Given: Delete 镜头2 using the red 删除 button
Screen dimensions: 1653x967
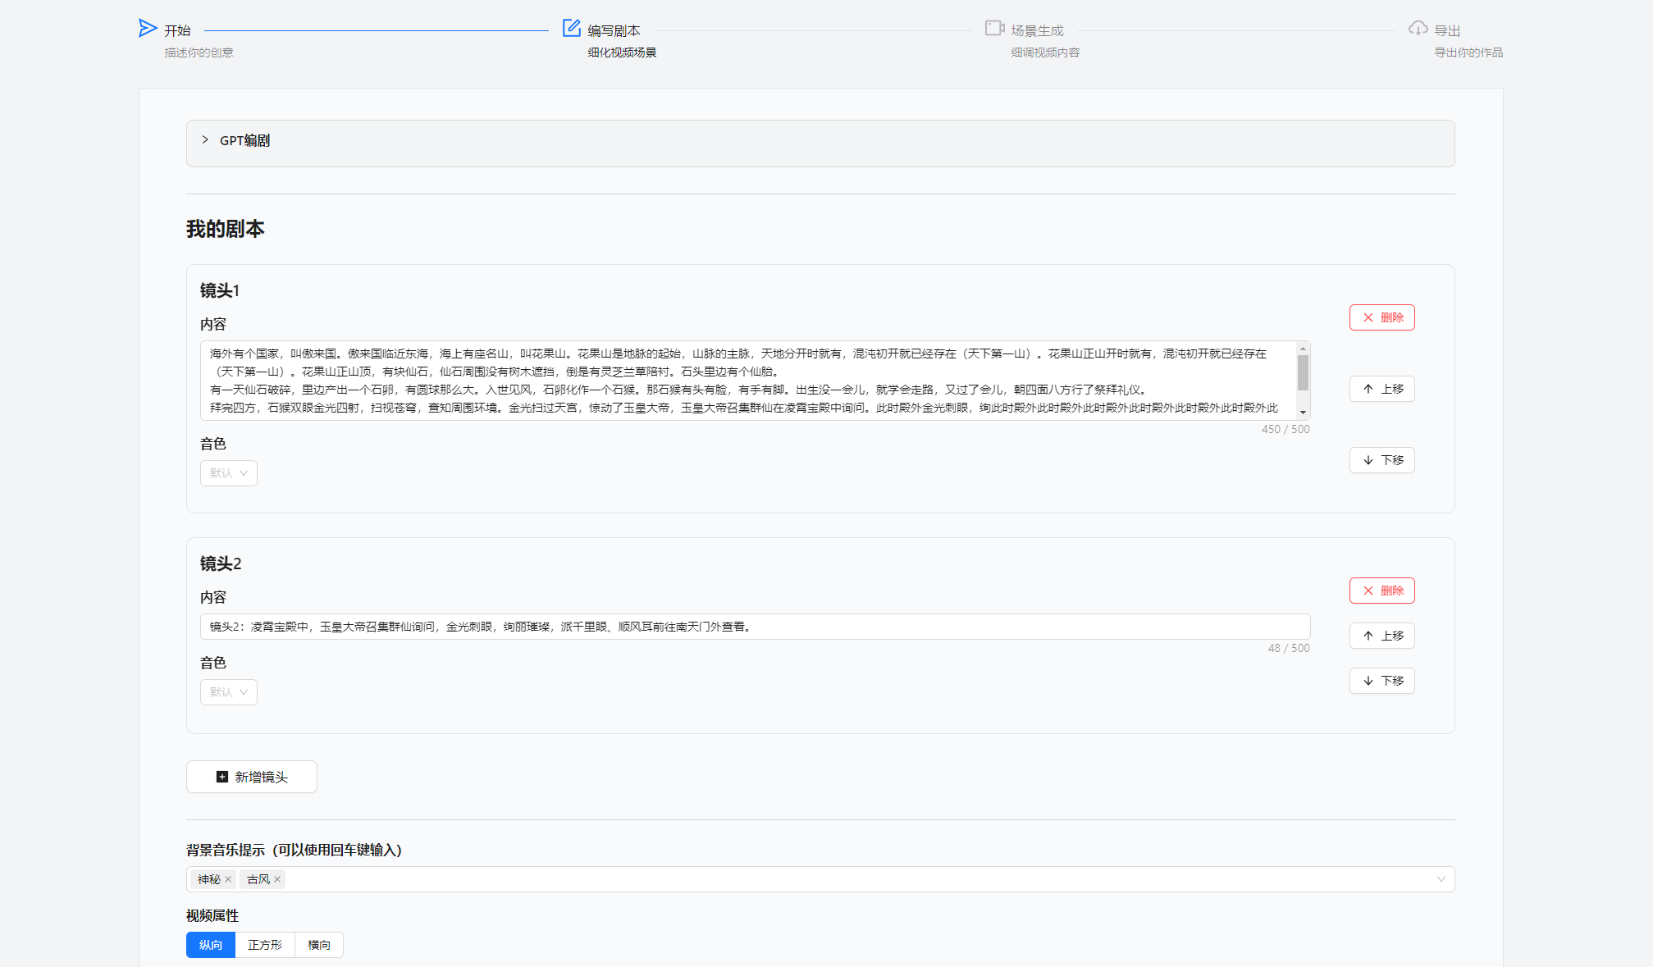Looking at the screenshot, I should pyautogui.click(x=1381, y=591).
